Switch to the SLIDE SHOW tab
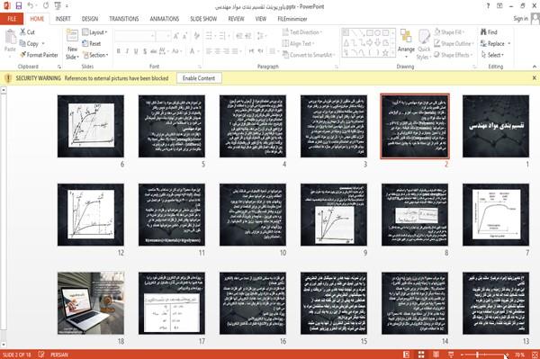540x359 pixels. coord(203,19)
